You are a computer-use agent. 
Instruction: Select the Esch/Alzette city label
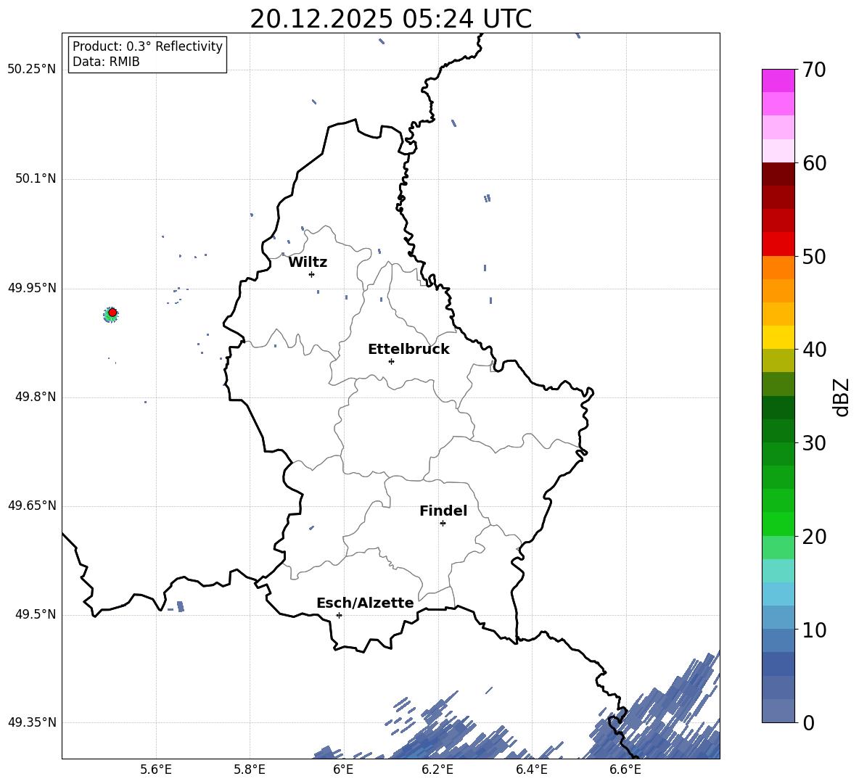[366, 603]
